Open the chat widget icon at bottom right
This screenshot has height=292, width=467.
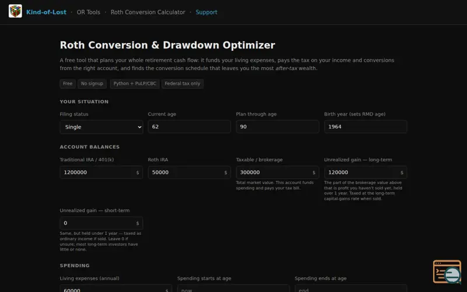coord(447,272)
